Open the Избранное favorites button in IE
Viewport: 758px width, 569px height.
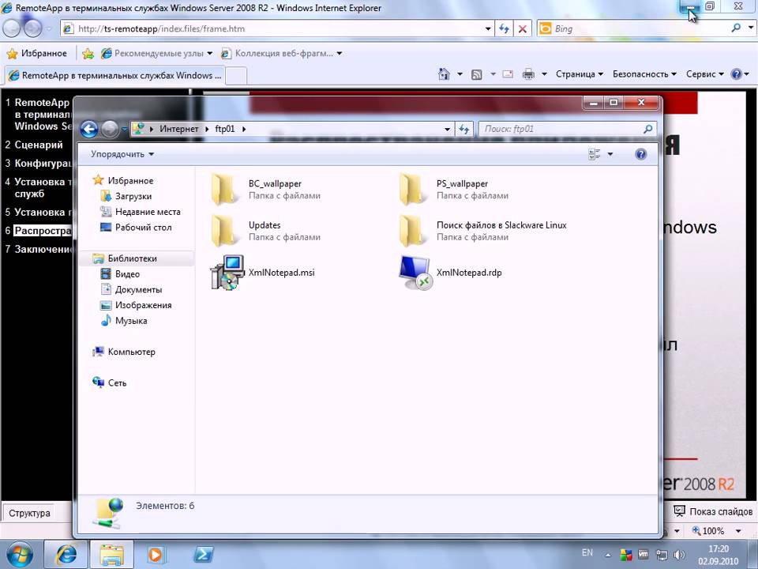coord(37,54)
